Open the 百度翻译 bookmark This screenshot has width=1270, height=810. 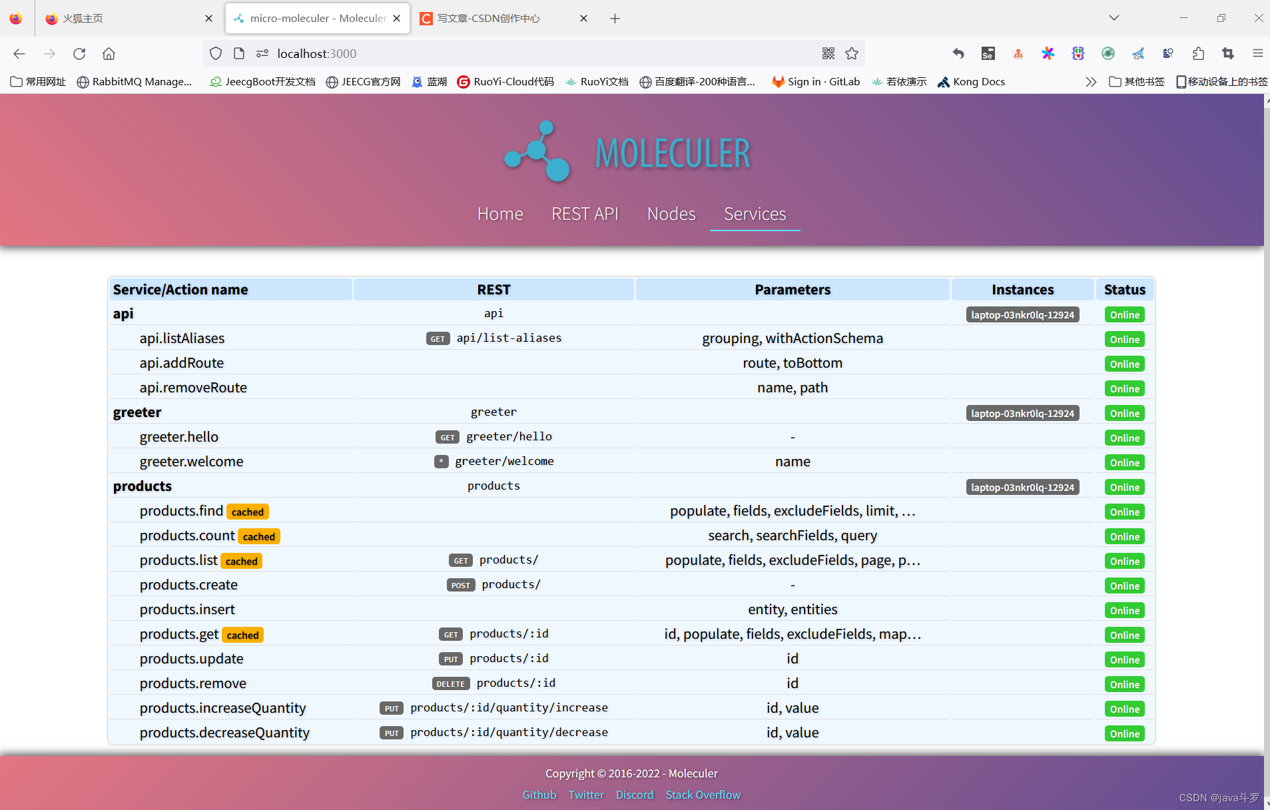point(697,82)
